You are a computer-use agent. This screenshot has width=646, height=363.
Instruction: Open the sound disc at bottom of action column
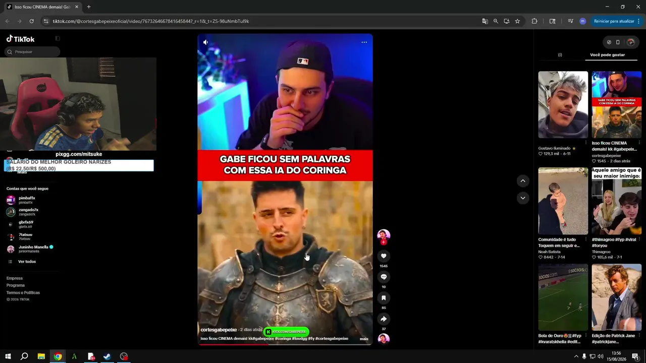[x=384, y=339]
